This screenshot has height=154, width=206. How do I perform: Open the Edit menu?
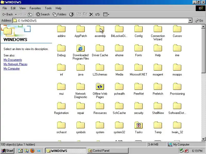[13, 8]
